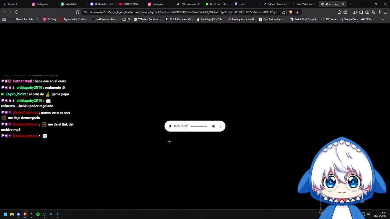The height and width of the screenshot is (219, 390).
Task: Unmute the active tab via its speaker icon
Action: [326, 4]
